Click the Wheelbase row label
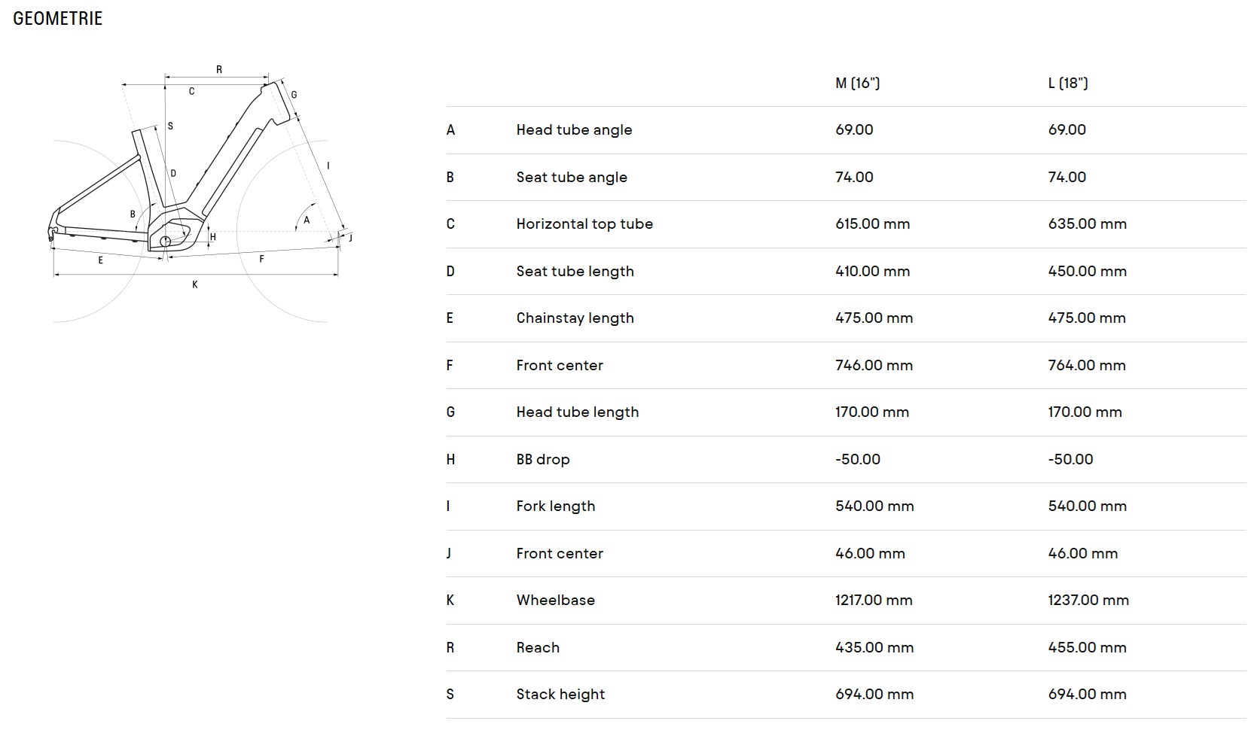The image size is (1254, 736). click(x=555, y=601)
